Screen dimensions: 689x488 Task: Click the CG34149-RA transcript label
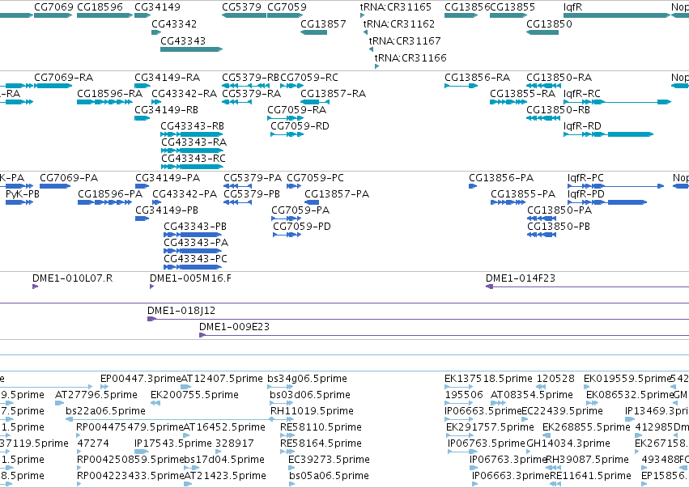point(168,78)
